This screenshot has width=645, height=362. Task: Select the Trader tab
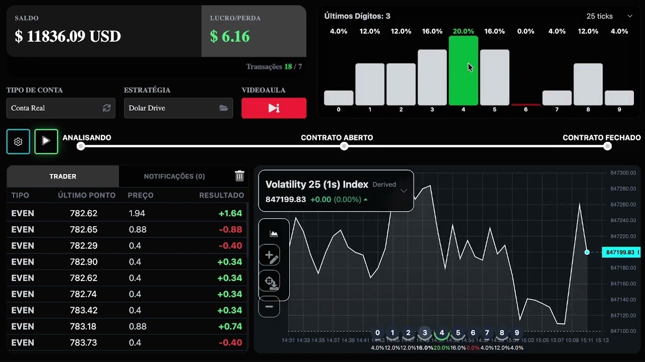pos(63,176)
